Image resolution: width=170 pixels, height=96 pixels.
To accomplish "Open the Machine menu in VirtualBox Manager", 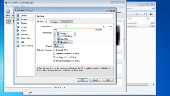I will pyautogui.click(x=15, y=6).
